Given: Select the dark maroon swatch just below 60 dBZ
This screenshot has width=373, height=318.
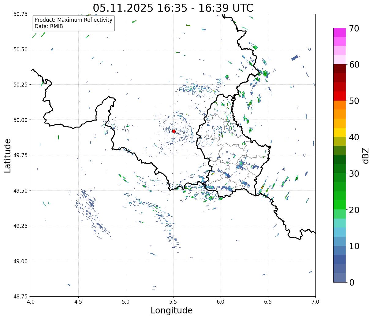Looking at the screenshot, I should pyautogui.click(x=339, y=68).
